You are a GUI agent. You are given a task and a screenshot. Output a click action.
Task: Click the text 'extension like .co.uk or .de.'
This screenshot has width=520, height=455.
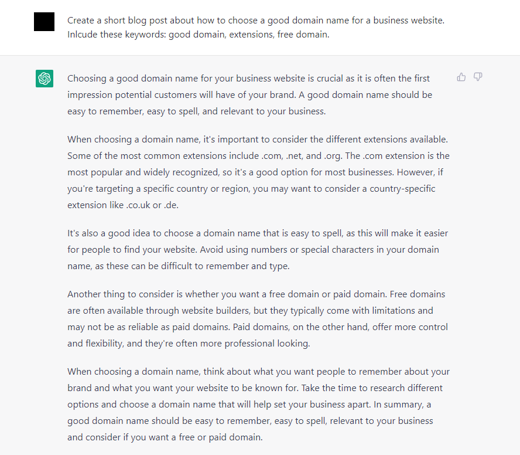click(123, 205)
